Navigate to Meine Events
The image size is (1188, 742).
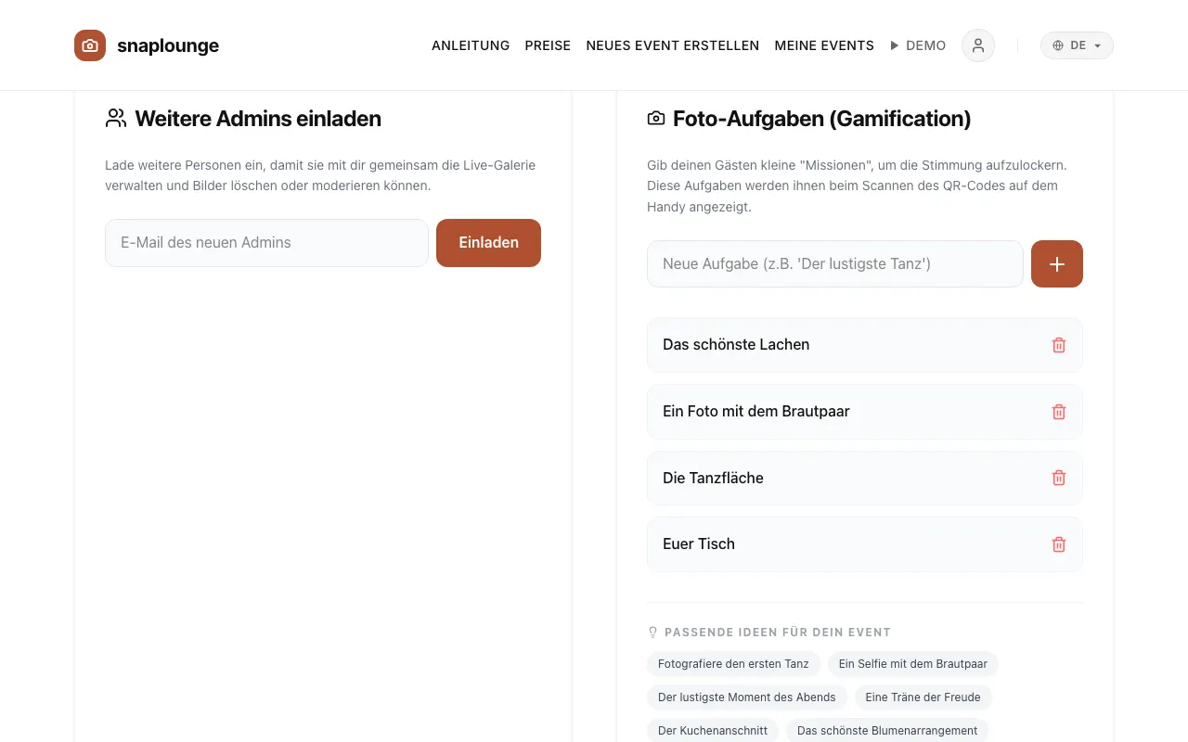pyautogui.click(x=824, y=45)
